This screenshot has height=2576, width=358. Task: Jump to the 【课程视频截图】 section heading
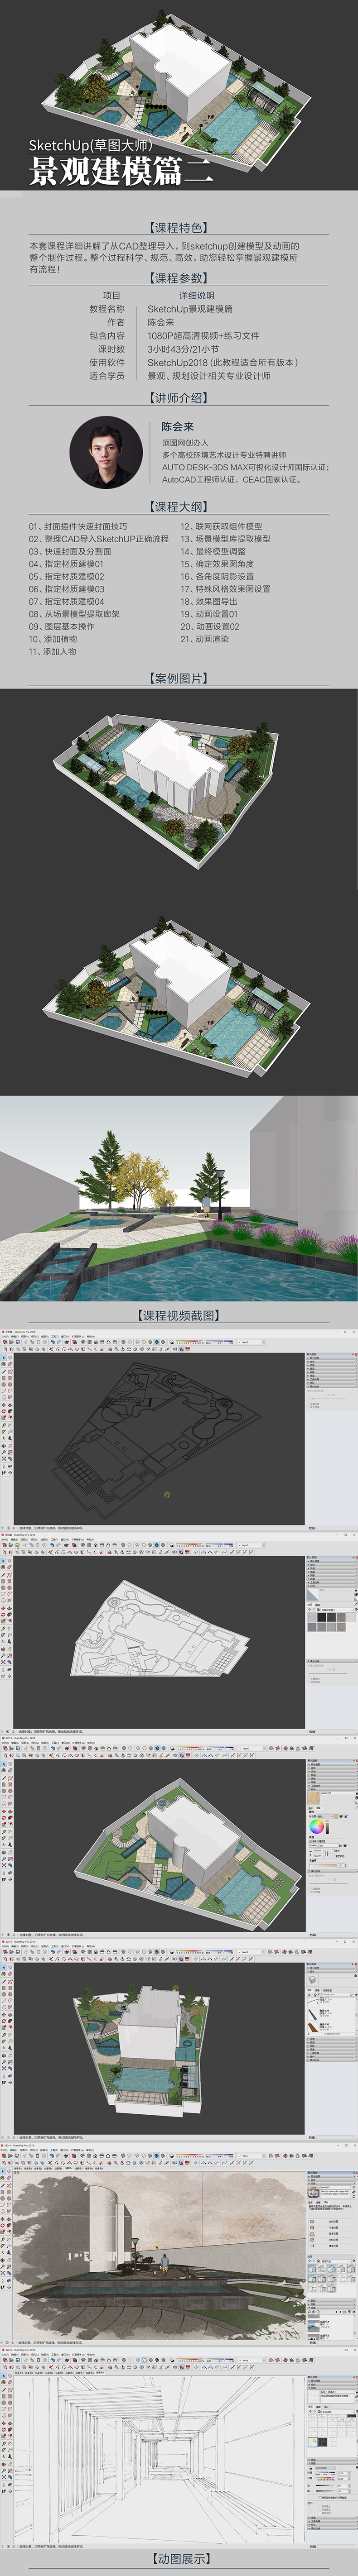click(x=179, y=1315)
